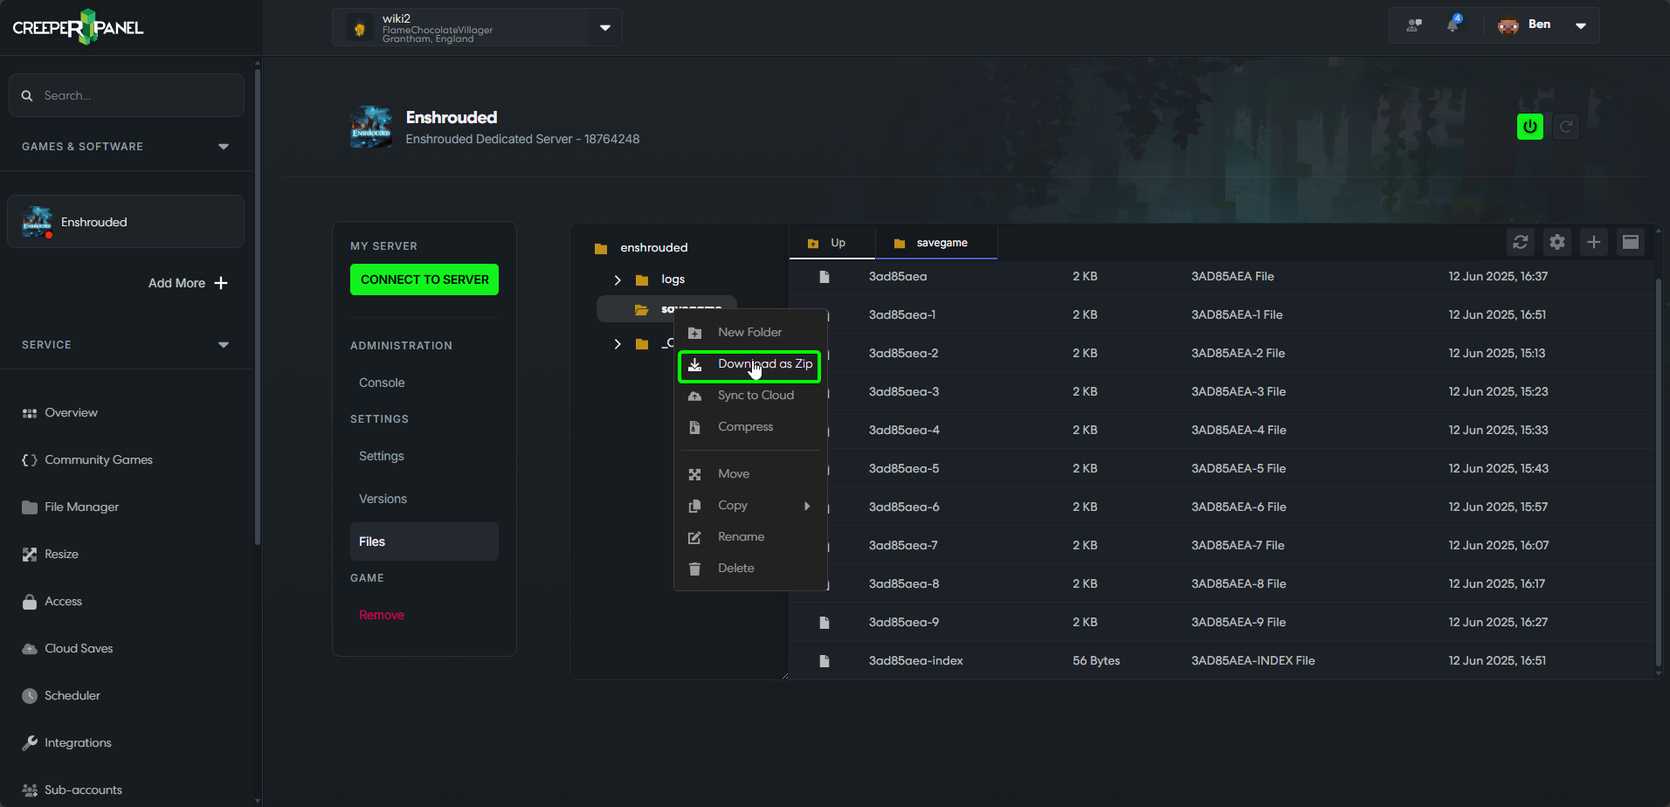1670x807 pixels.
Task: Open the Ben account dropdown
Action: 1581,25
